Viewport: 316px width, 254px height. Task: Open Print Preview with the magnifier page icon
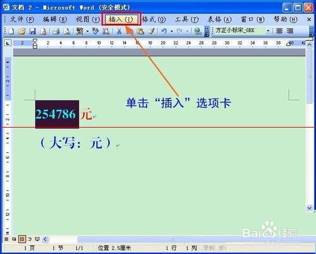[x=67, y=31]
